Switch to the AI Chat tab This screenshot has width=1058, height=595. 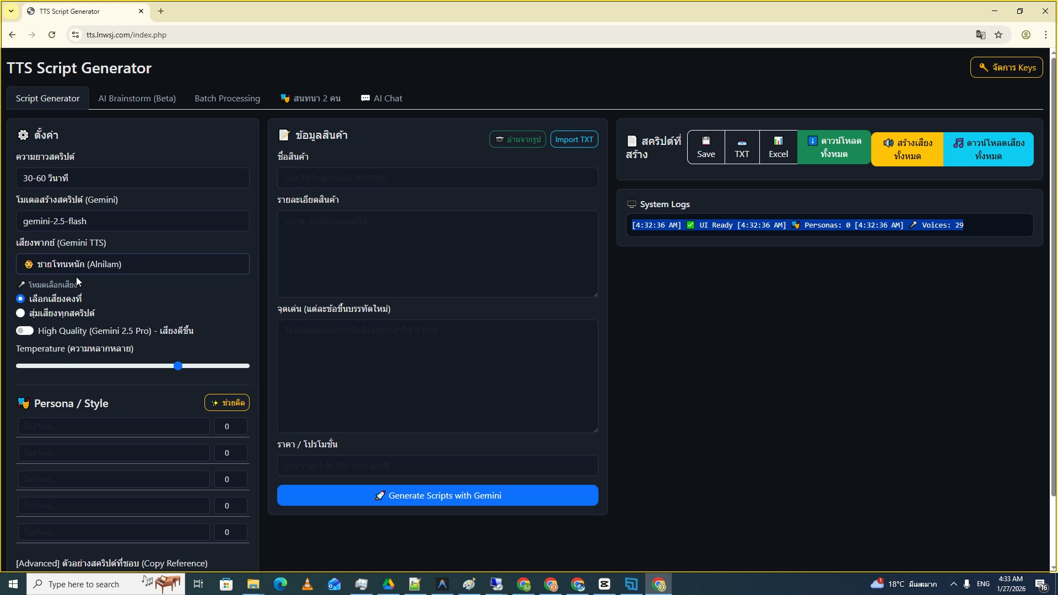coord(381,98)
